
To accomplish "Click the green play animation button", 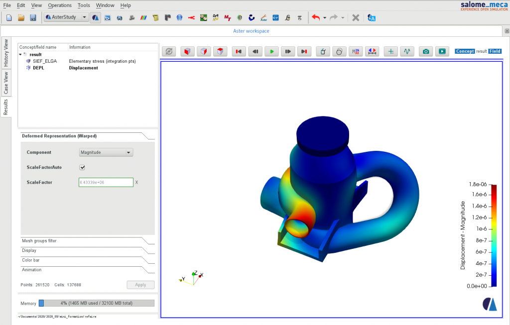I will point(271,51).
